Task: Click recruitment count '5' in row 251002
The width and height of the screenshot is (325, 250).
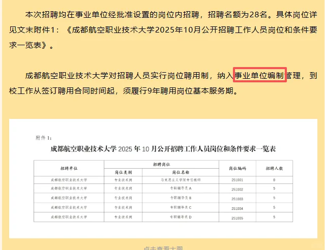Action: 274,189
